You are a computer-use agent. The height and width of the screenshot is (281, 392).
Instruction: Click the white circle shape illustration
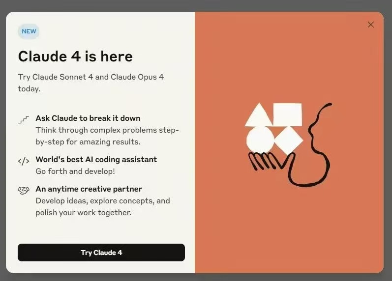[x=260, y=140]
